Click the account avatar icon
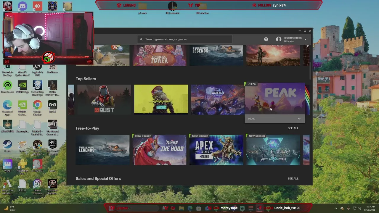The width and height of the screenshot is (379, 213). click(279, 39)
